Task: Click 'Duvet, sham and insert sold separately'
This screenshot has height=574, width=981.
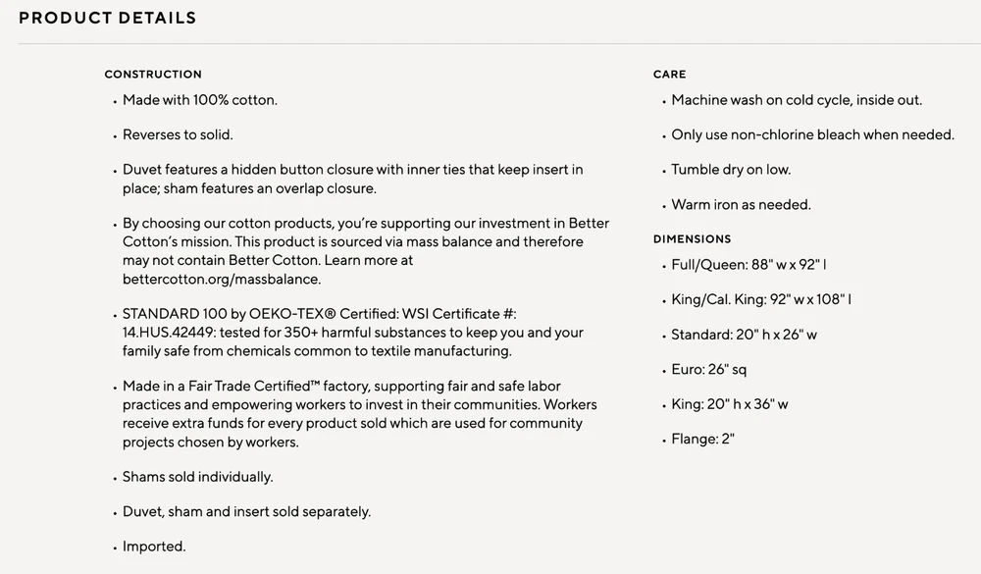Action: click(246, 511)
